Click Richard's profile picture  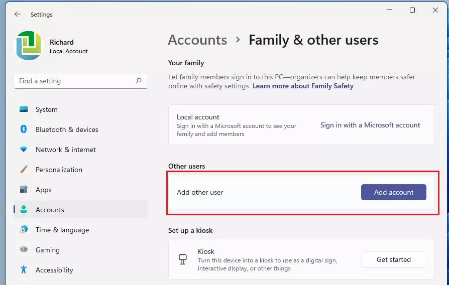pyautogui.click(x=29, y=46)
